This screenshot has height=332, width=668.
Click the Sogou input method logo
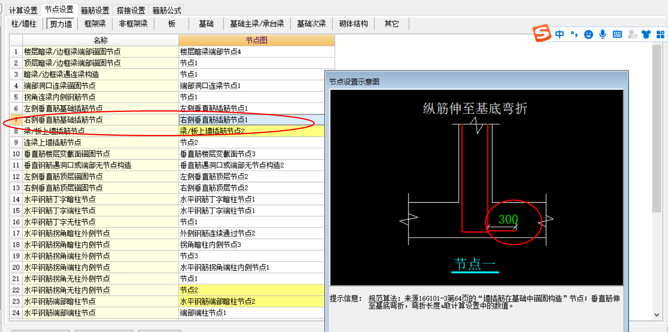pos(542,33)
